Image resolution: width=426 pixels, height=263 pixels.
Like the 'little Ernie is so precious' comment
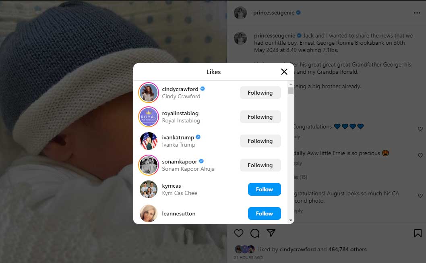[x=420, y=155]
